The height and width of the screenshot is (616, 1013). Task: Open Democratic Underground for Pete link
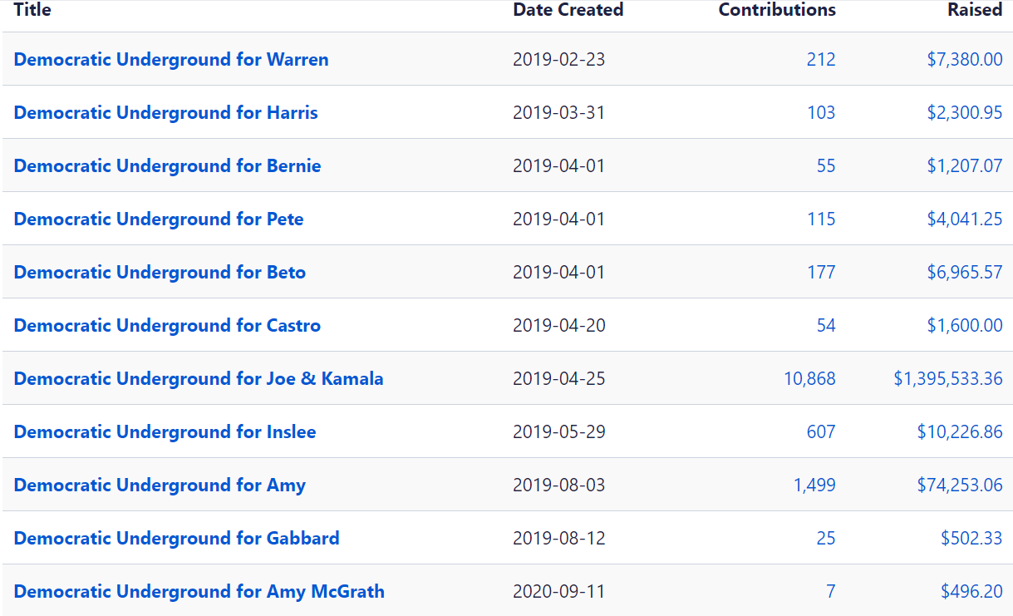click(x=159, y=219)
